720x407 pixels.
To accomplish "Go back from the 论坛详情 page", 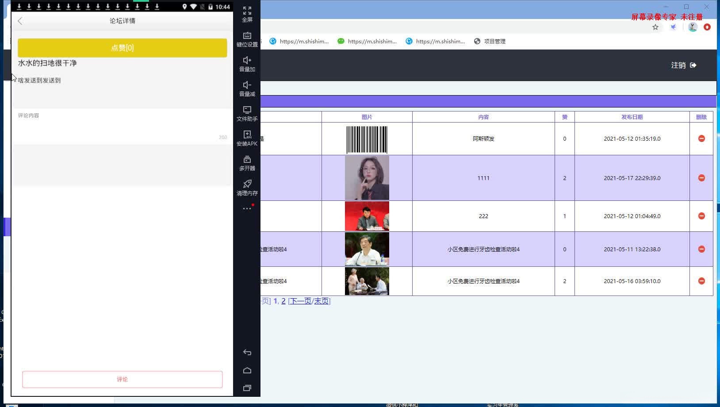I will point(20,21).
